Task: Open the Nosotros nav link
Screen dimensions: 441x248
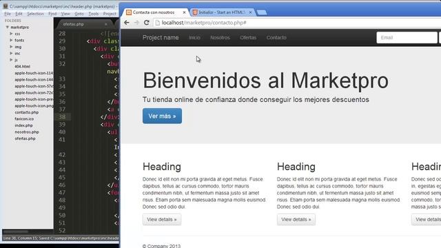Action: (220, 38)
